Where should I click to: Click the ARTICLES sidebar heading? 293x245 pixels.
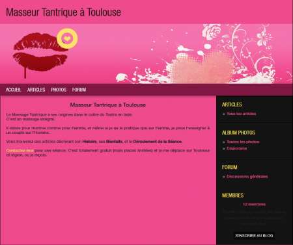(x=232, y=105)
